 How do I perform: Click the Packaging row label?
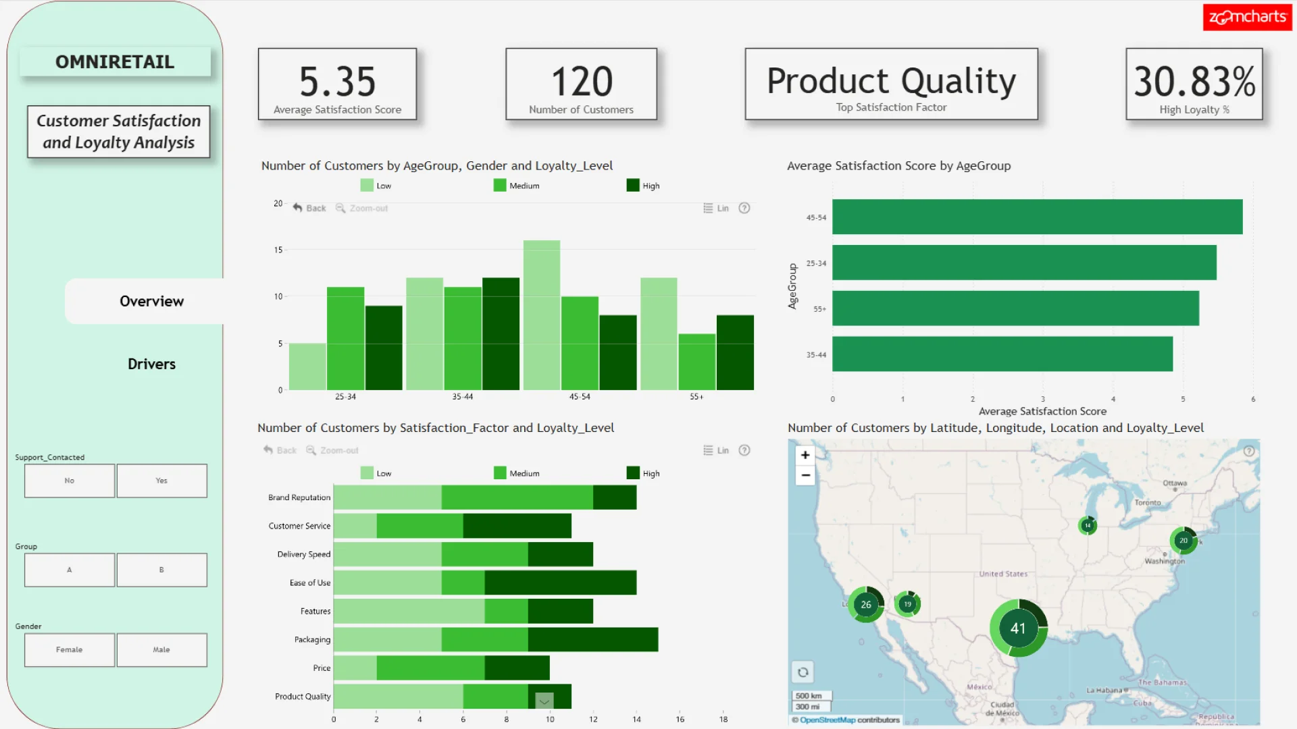(x=312, y=640)
